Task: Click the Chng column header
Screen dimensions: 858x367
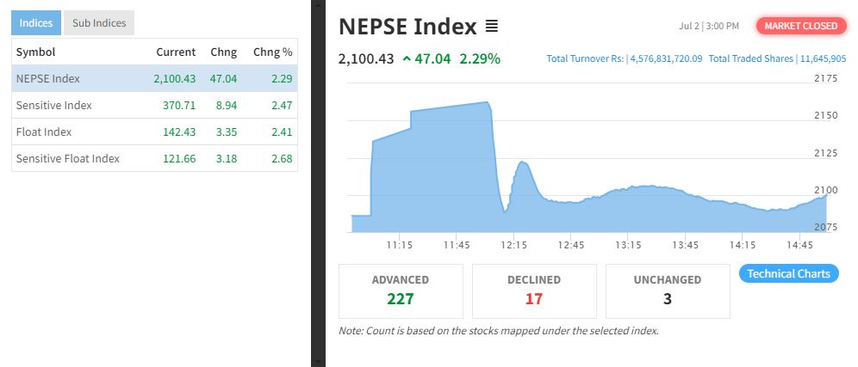Action: pos(223,52)
